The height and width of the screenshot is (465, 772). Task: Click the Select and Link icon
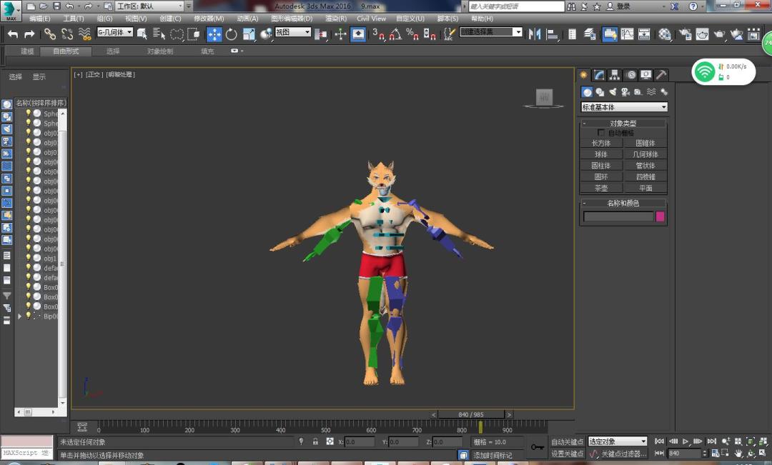(49, 34)
